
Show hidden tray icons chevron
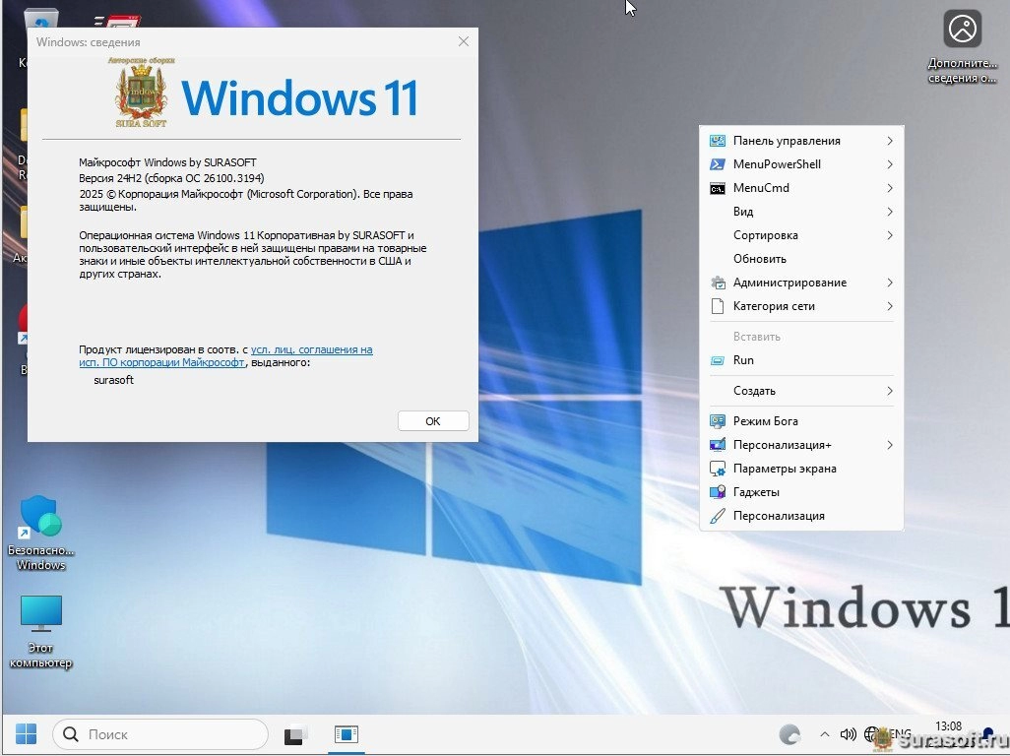coord(824,734)
